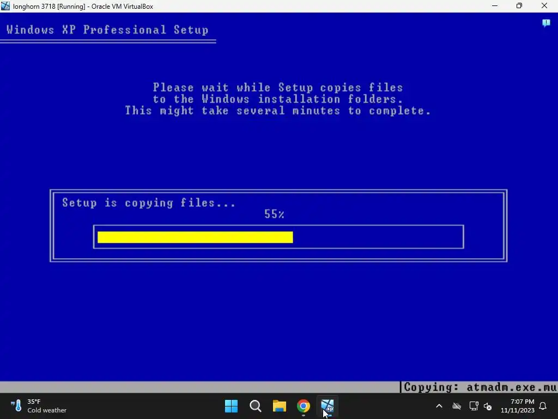Click 'Setup is copying files...' text
The width and height of the screenshot is (558, 419).
[x=149, y=203]
